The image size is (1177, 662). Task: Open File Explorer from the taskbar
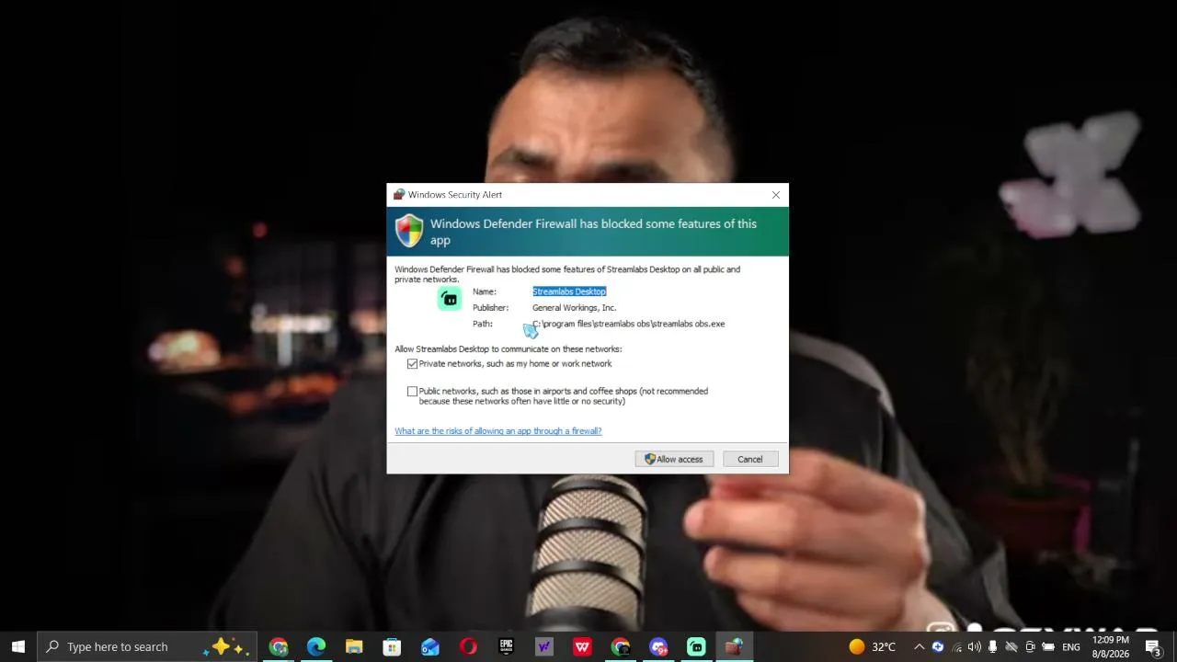354,646
